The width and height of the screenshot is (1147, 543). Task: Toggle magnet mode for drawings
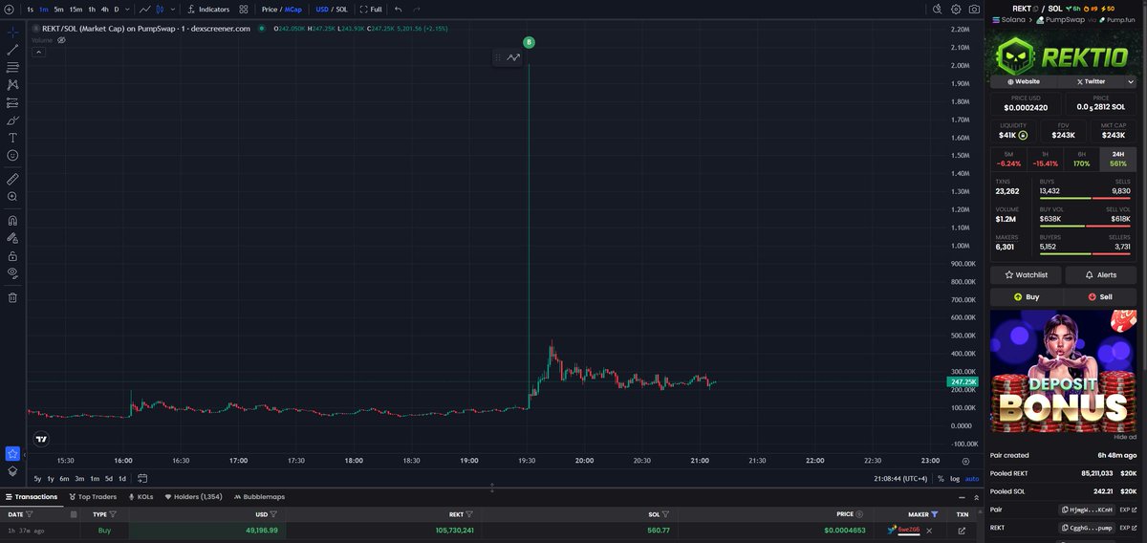tap(12, 220)
